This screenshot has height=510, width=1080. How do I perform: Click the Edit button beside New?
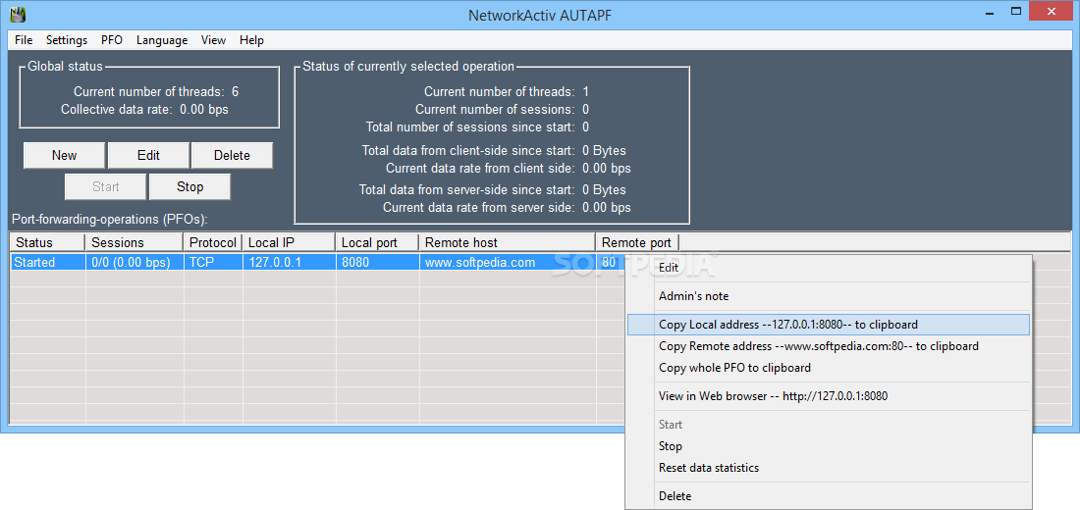pos(148,156)
